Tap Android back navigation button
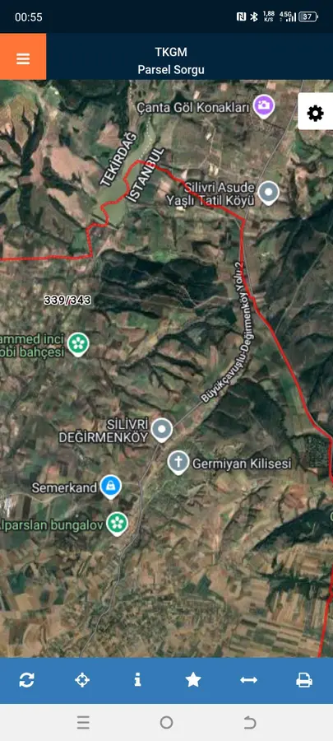333x741 pixels. [x=249, y=722]
